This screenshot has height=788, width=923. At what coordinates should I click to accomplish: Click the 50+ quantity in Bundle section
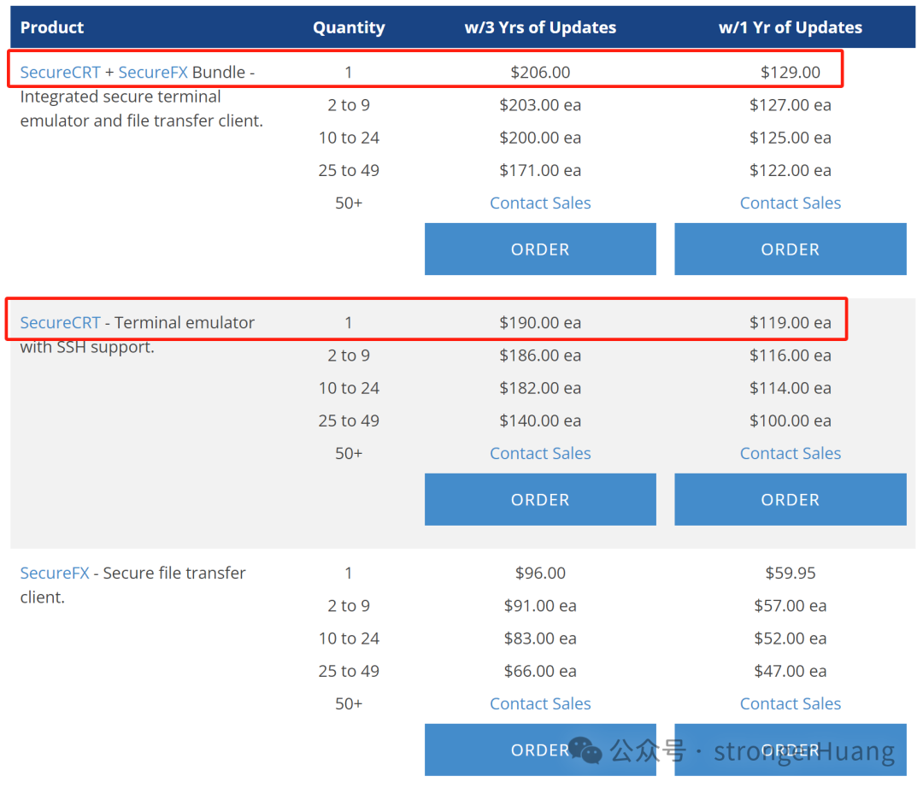tap(349, 203)
